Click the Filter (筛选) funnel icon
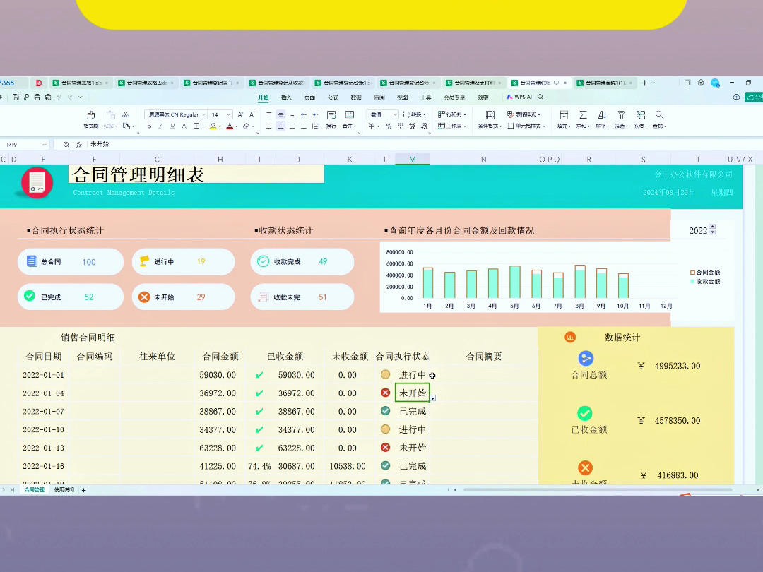The height and width of the screenshot is (572, 763). (x=621, y=115)
